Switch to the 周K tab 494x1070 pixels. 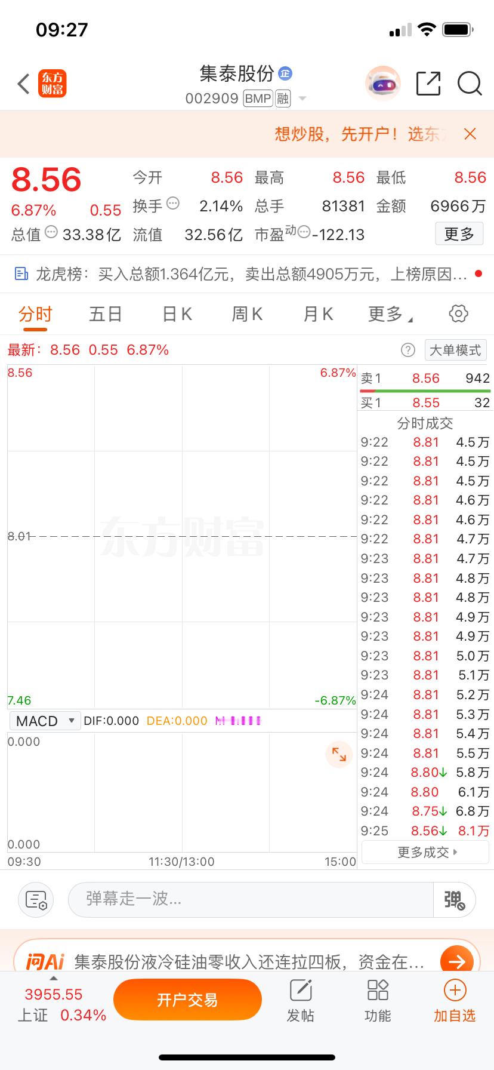point(247,314)
